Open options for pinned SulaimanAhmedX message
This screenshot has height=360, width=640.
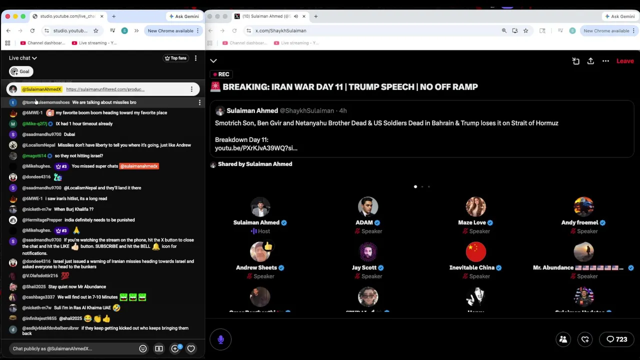point(191,89)
